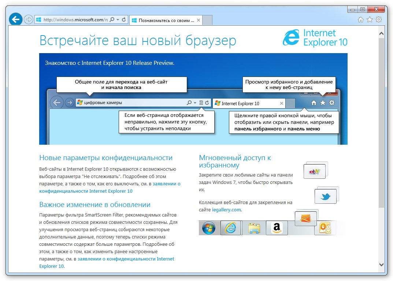Click the forward arrow in preview illustration
393x281 pixels.
click(x=70, y=103)
